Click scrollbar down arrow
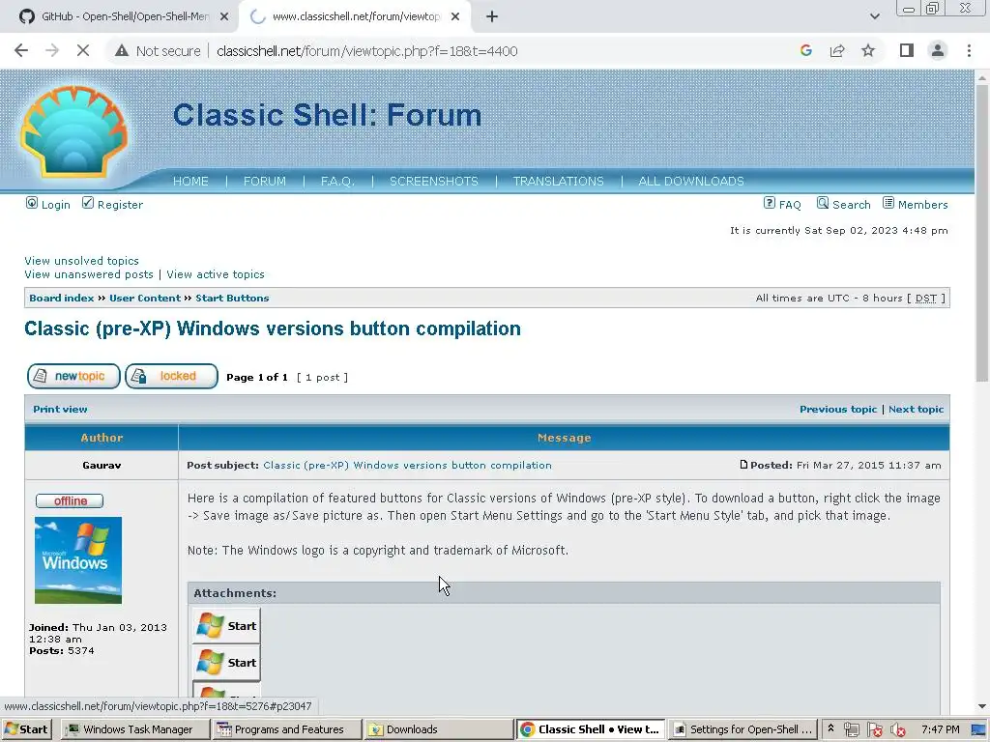 pyautogui.click(x=982, y=706)
